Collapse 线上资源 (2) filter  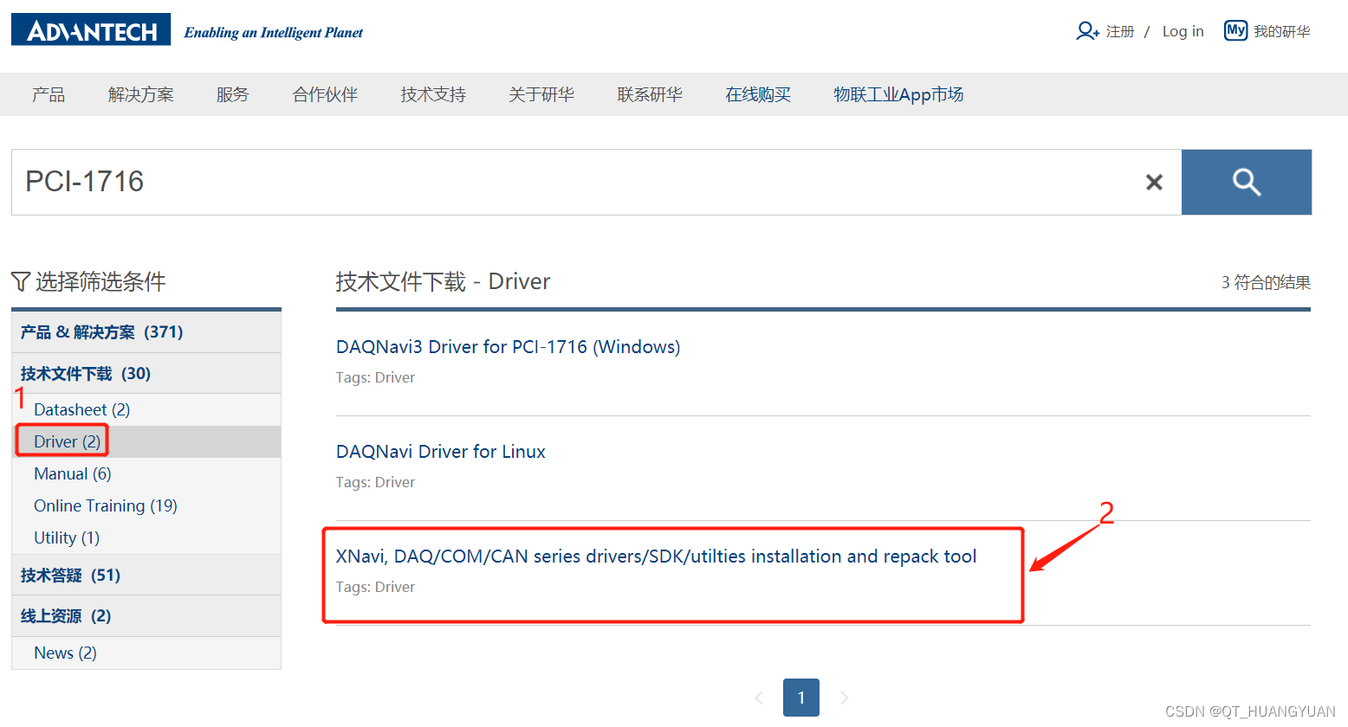146,616
